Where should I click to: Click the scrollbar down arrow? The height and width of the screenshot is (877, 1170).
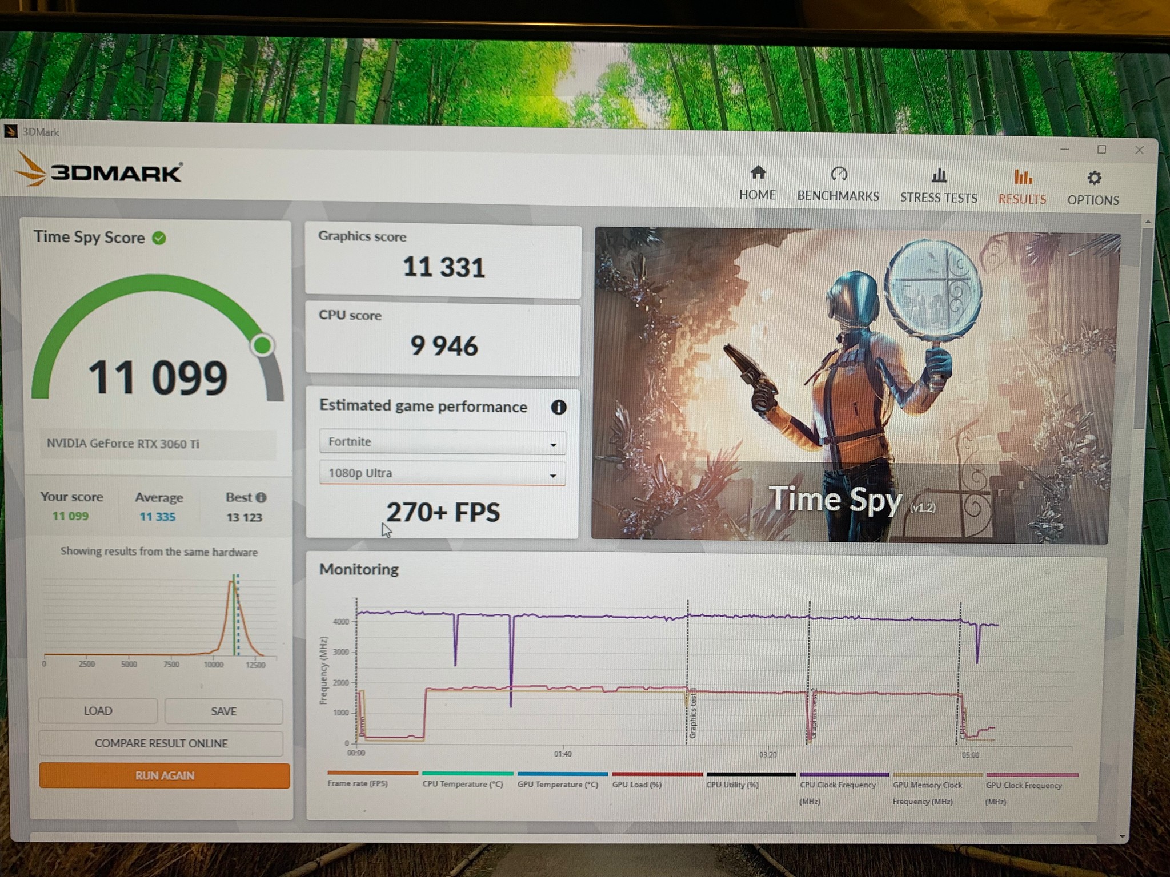coord(1123,836)
